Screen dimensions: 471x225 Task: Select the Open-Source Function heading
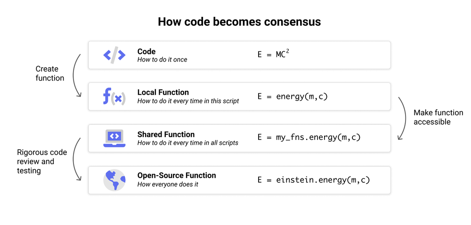(177, 176)
